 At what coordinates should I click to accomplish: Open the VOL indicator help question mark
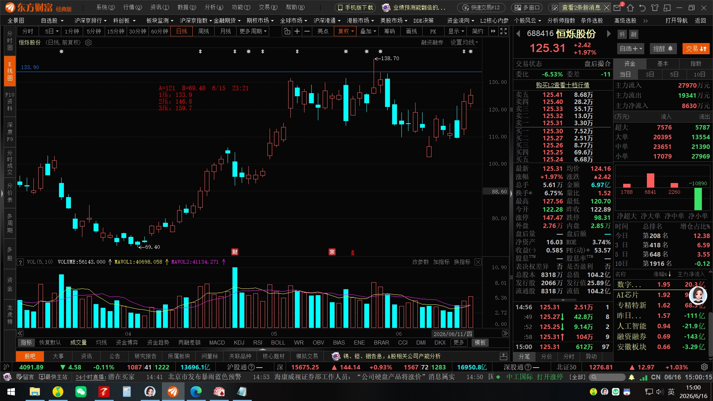click(x=20, y=262)
